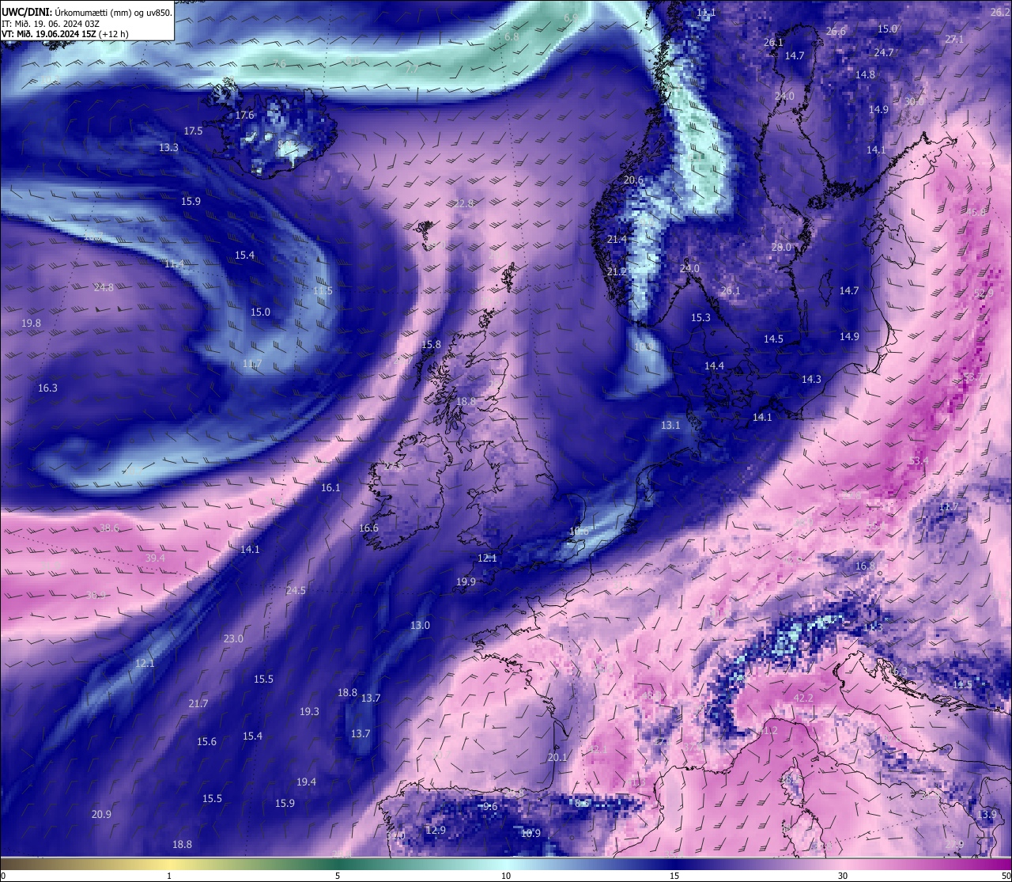Click the 13.1 value label
This screenshot has height=882, width=1012.
pos(671,426)
